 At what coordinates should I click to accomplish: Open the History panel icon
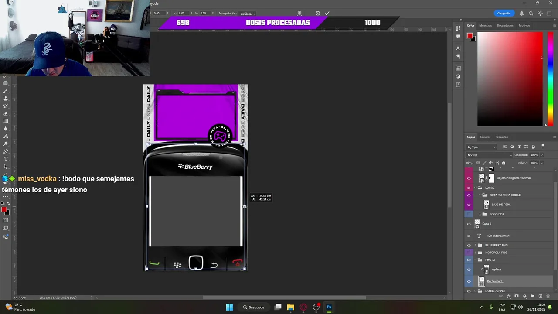click(x=458, y=28)
